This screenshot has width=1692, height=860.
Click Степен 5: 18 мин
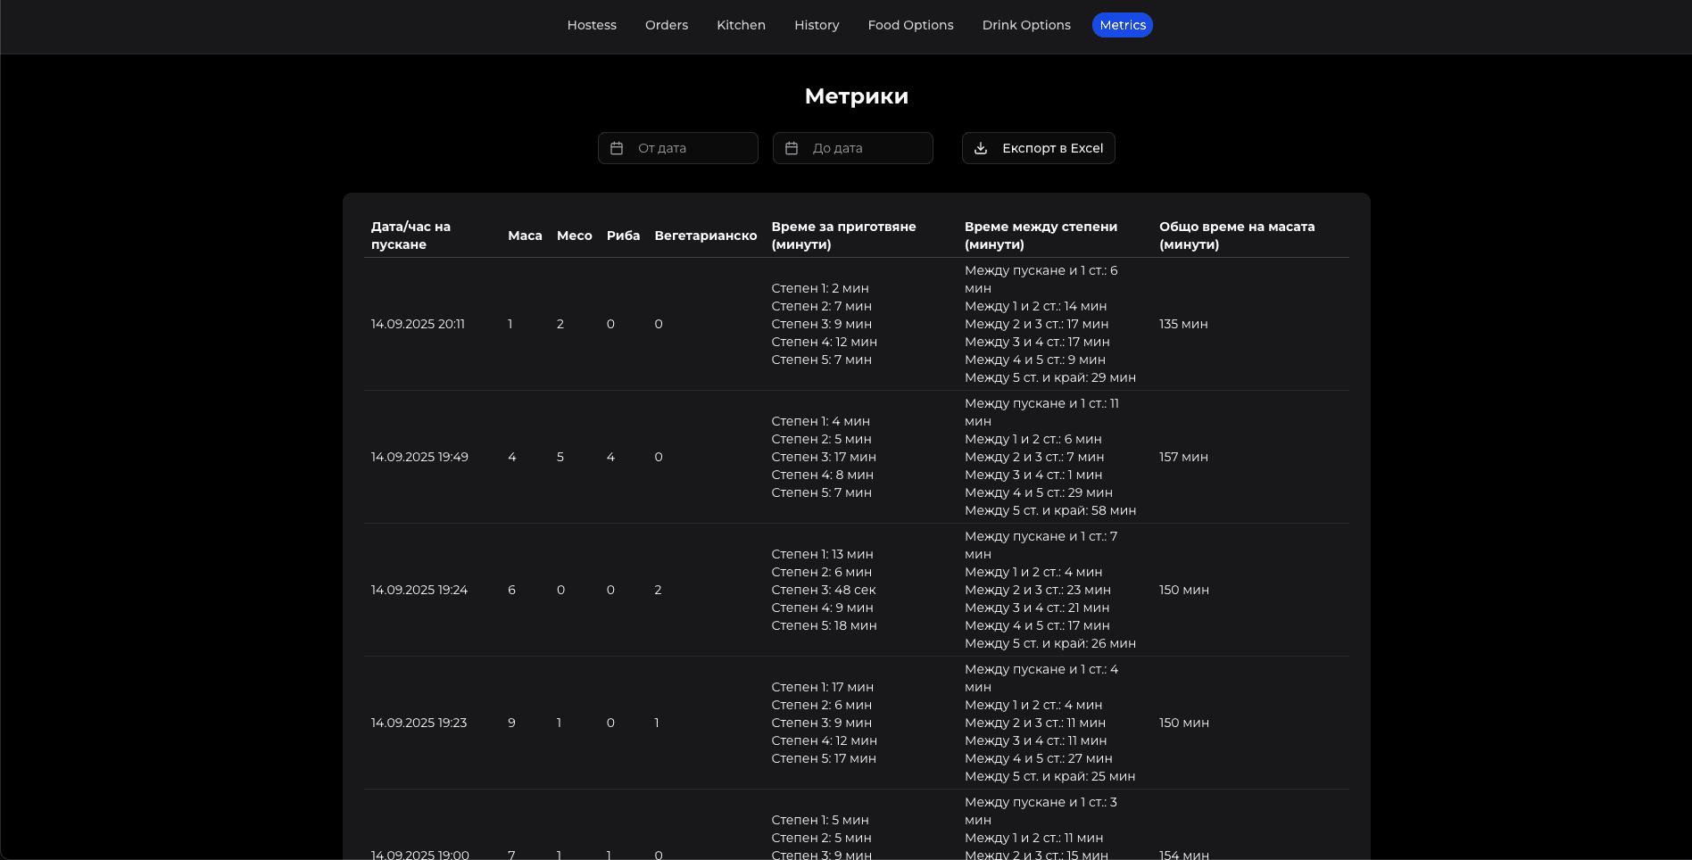tap(824, 625)
